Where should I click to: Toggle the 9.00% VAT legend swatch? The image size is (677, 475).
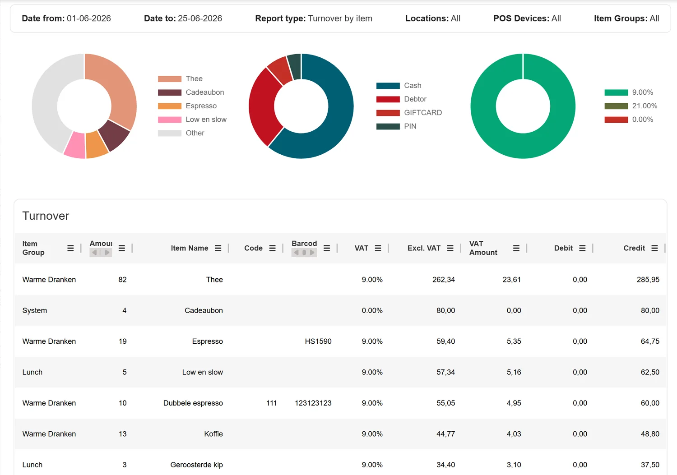coord(616,92)
